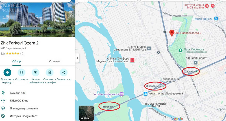The width and height of the screenshot is (226, 121).
Task: Switch to Отзывы tab
Action: click(54, 61)
